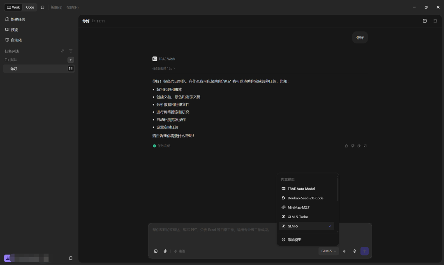Viewport: 444px width, 265px height.
Task: Click the 自动化浏览器操作 bullet
Action: point(171,120)
